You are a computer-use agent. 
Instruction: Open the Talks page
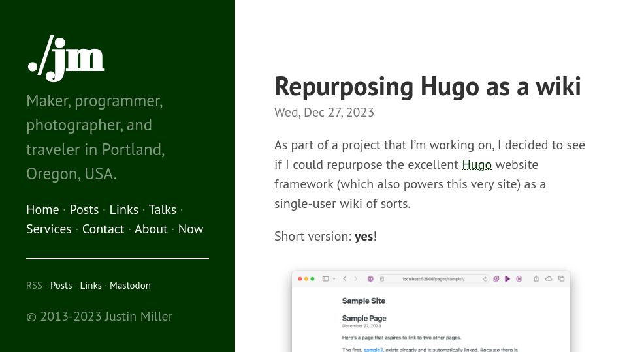163,209
